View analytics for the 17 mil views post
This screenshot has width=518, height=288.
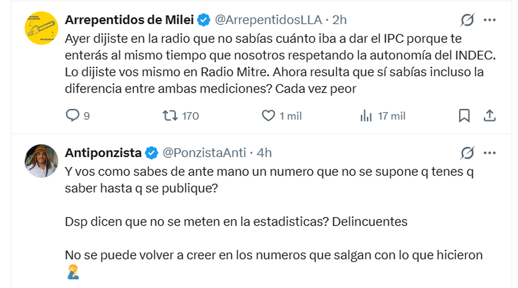[366, 116]
